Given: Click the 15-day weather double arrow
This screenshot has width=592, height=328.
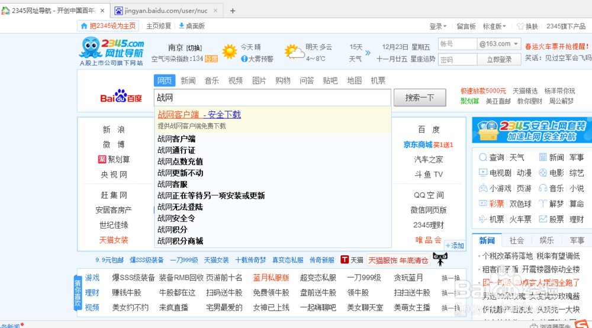Looking at the screenshot, I should pyautogui.click(x=368, y=53).
